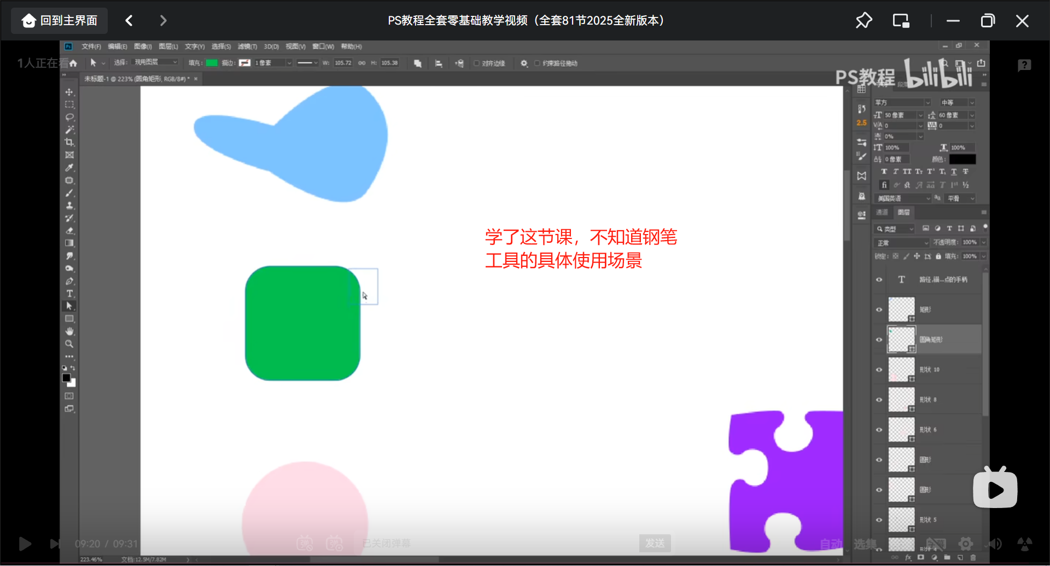The width and height of the screenshot is (1050, 566).
Task: Select the Clone Stamp tool
Action: click(x=69, y=206)
